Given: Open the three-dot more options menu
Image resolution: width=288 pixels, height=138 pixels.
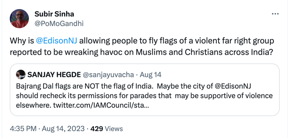Looking at the screenshot, I should (x=275, y=14).
